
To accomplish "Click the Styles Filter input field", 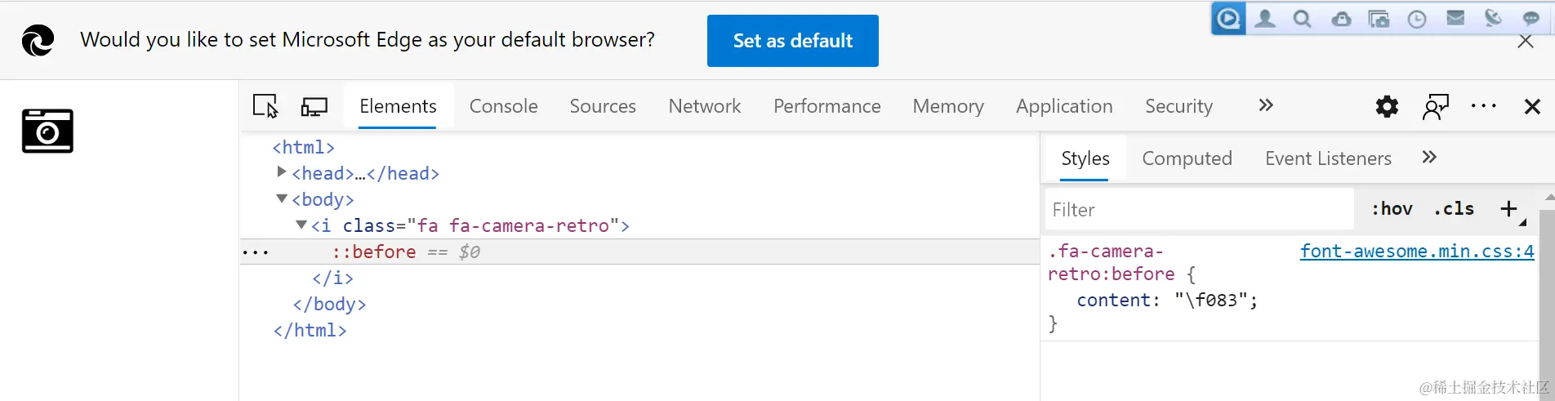I will [x=1198, y=210].
